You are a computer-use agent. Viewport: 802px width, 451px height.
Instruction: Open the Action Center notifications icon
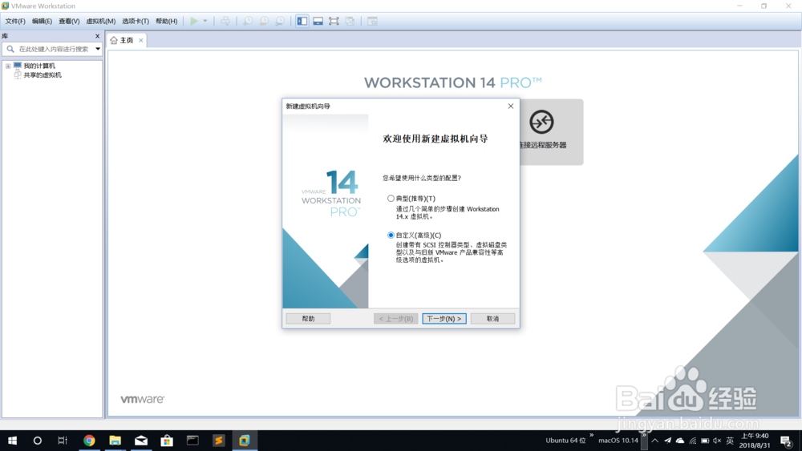786,441
